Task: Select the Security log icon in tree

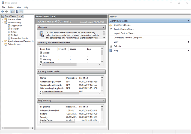Action: pyautogui.click(x=9, y=29)
